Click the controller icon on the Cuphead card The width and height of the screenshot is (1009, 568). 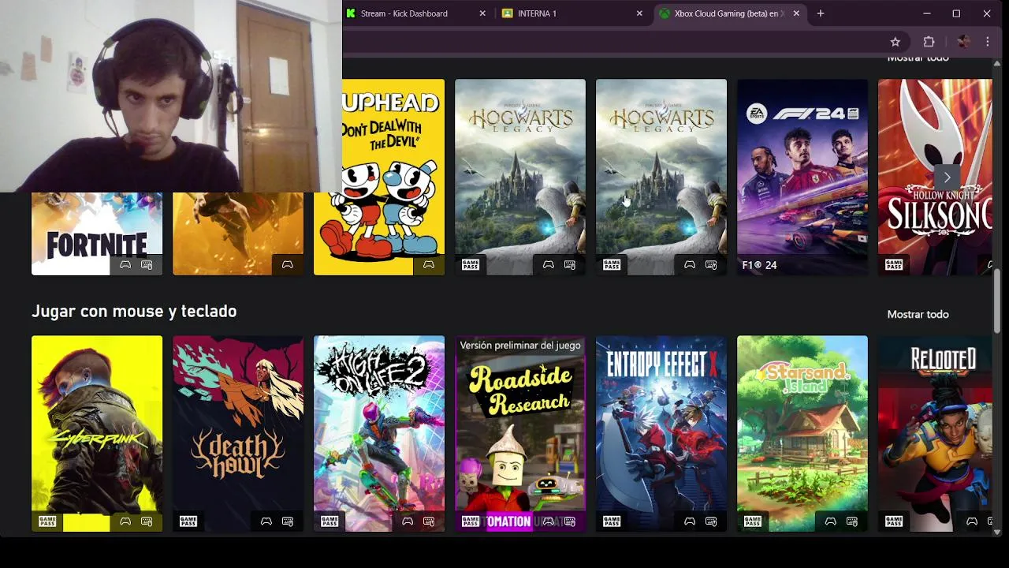coord(429,265)
